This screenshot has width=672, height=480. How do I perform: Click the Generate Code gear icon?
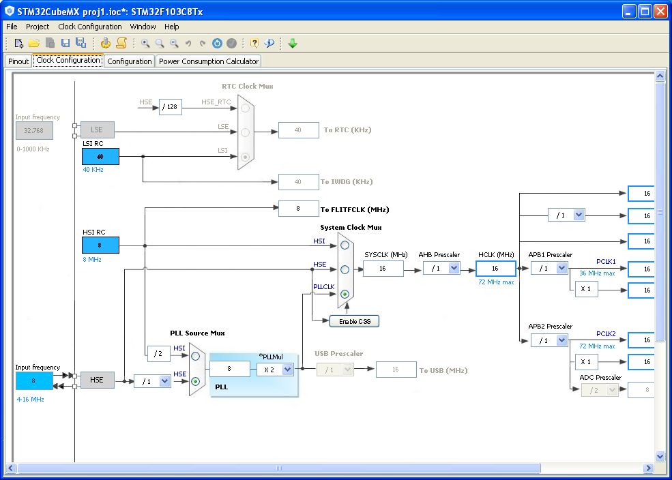pyautogui.click(x=106, y=43)
